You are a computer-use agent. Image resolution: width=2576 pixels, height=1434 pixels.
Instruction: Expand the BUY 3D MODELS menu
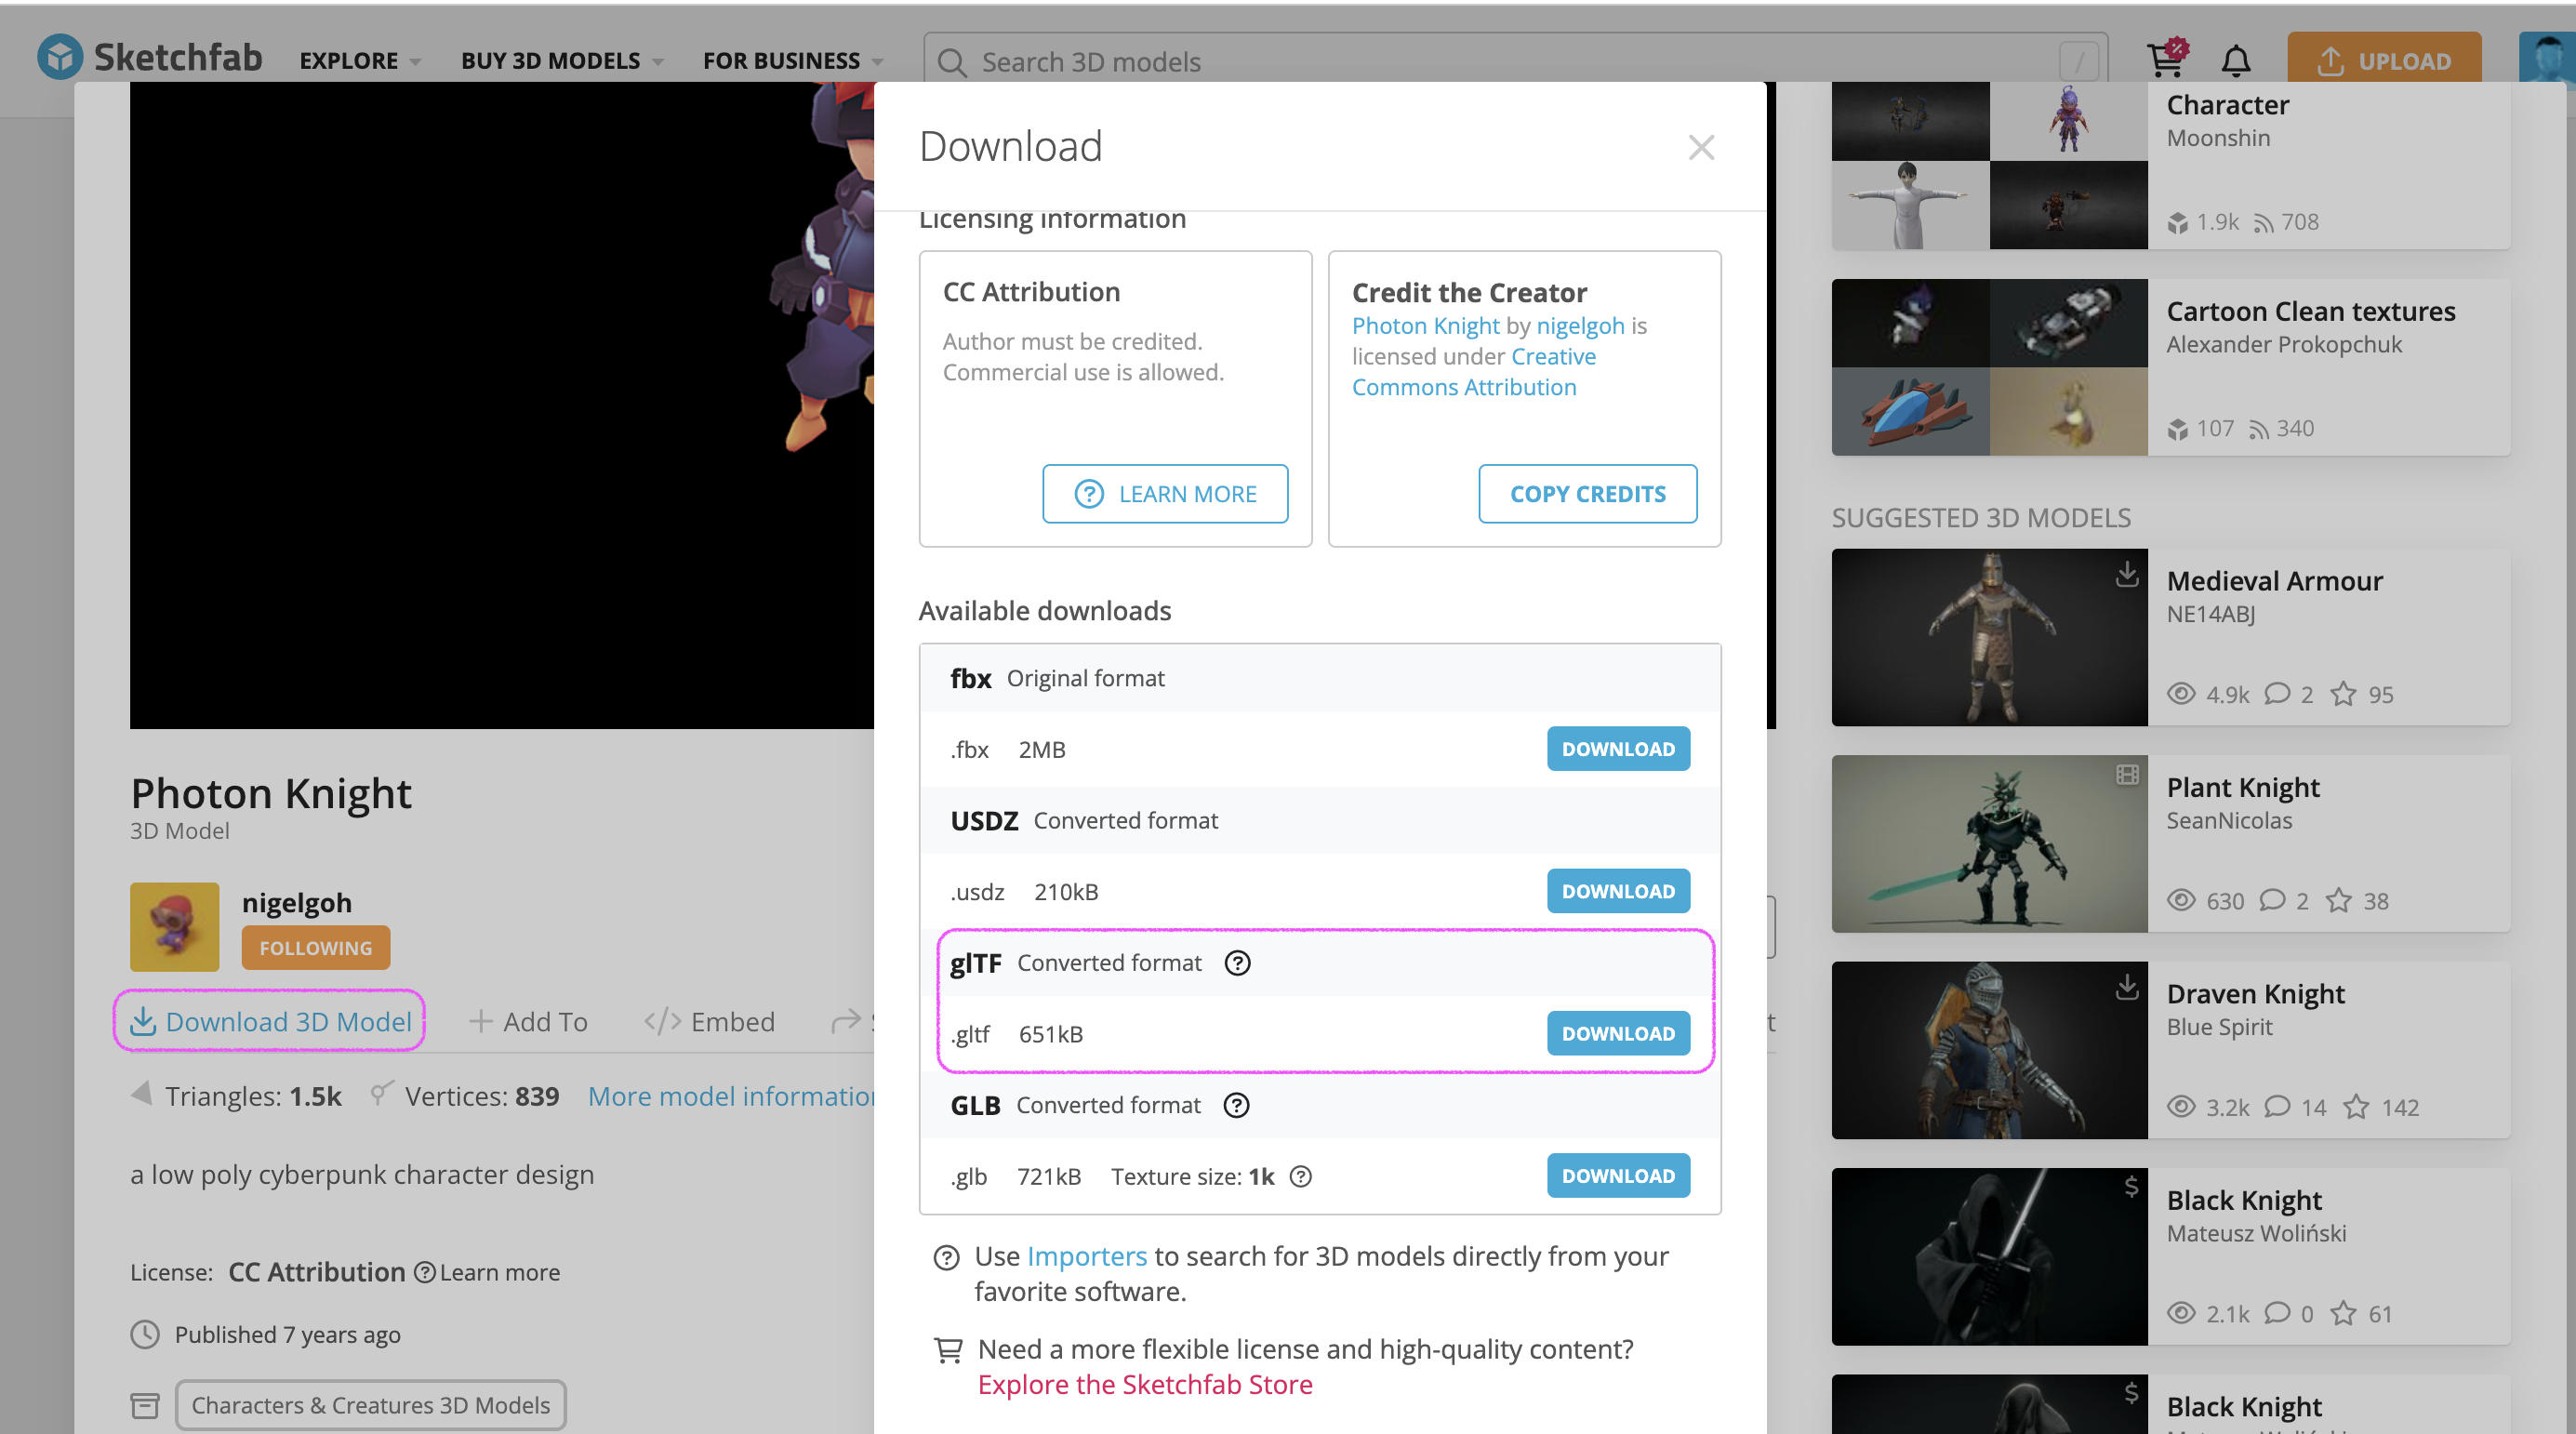point(562,61)
